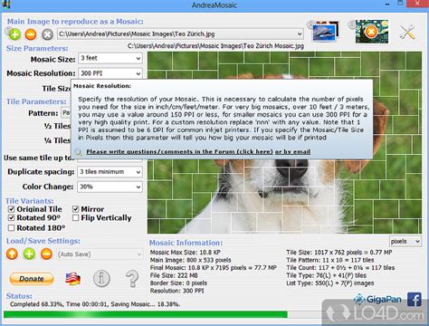Open the GigaPan logo link
This screenshot has width=429, height=326.
pyautogui.click(x=377, y=299)
